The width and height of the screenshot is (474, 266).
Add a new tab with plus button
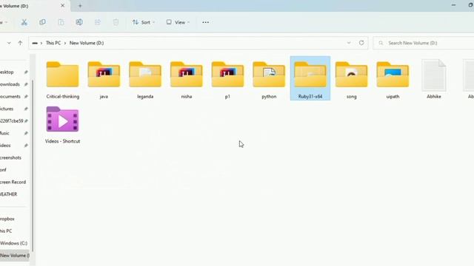point(80,6)
